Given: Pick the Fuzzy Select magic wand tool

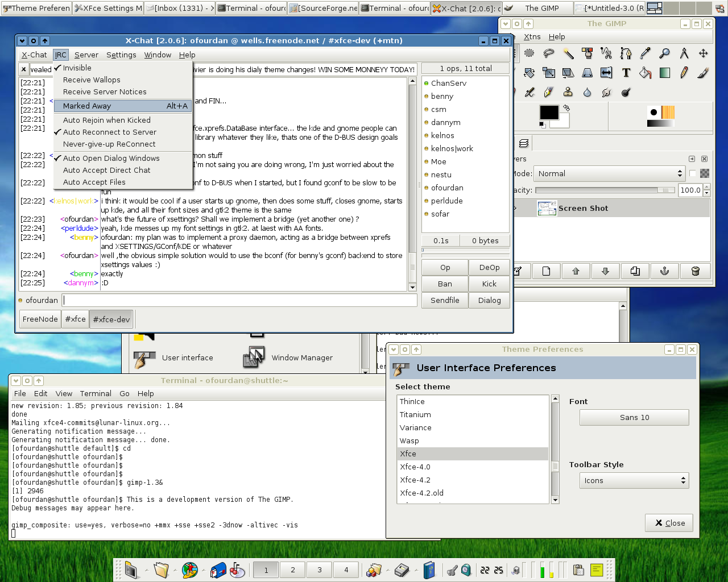Looking at the screenshot, I should tap(568, 53).
